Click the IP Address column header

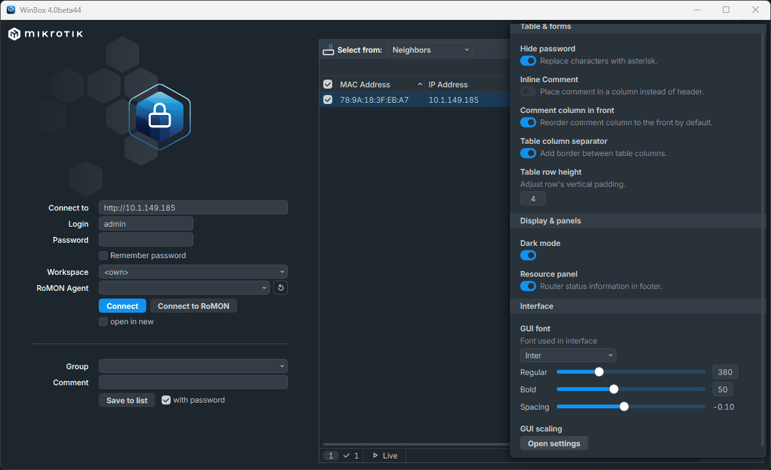(x=468, y=85)
